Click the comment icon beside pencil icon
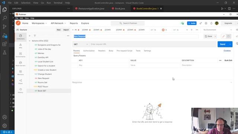Image resolution: width=238 pixels, height=134 pixels. (x=228, y=36)
